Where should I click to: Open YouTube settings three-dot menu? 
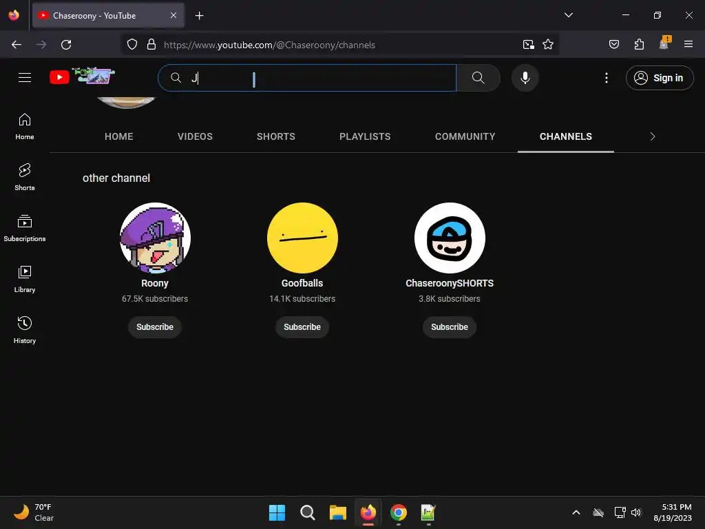[x=606, y=78]
